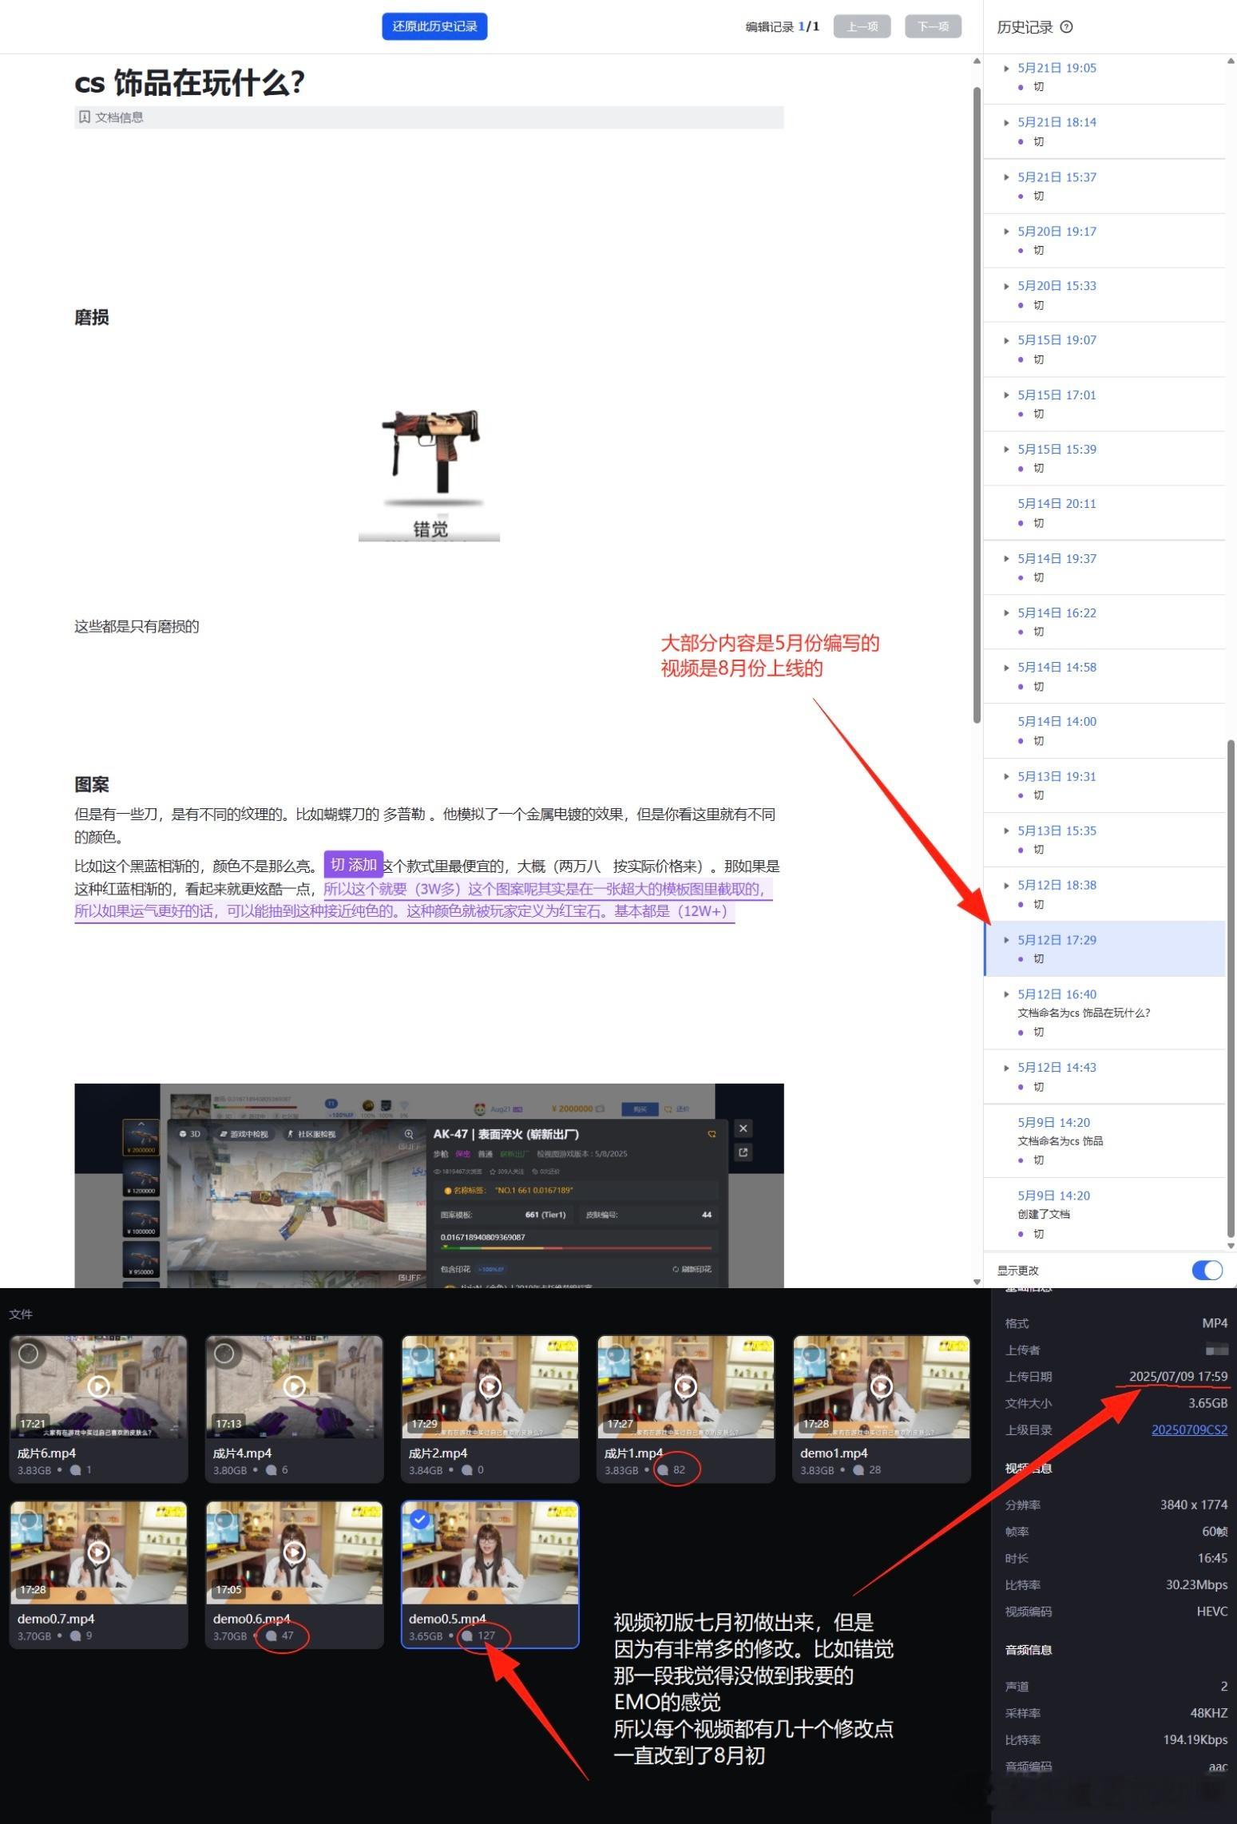The height and width of the screenshot is (1824, 1237).
Task: Select the 成片2.mp4 checkbox circle
Action: tap(420, 1353)
